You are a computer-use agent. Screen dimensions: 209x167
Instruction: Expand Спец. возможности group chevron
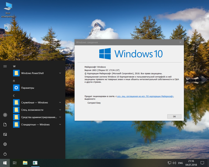[x=60, y=110]
